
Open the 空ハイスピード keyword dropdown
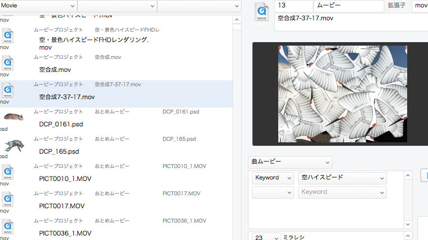342,178
